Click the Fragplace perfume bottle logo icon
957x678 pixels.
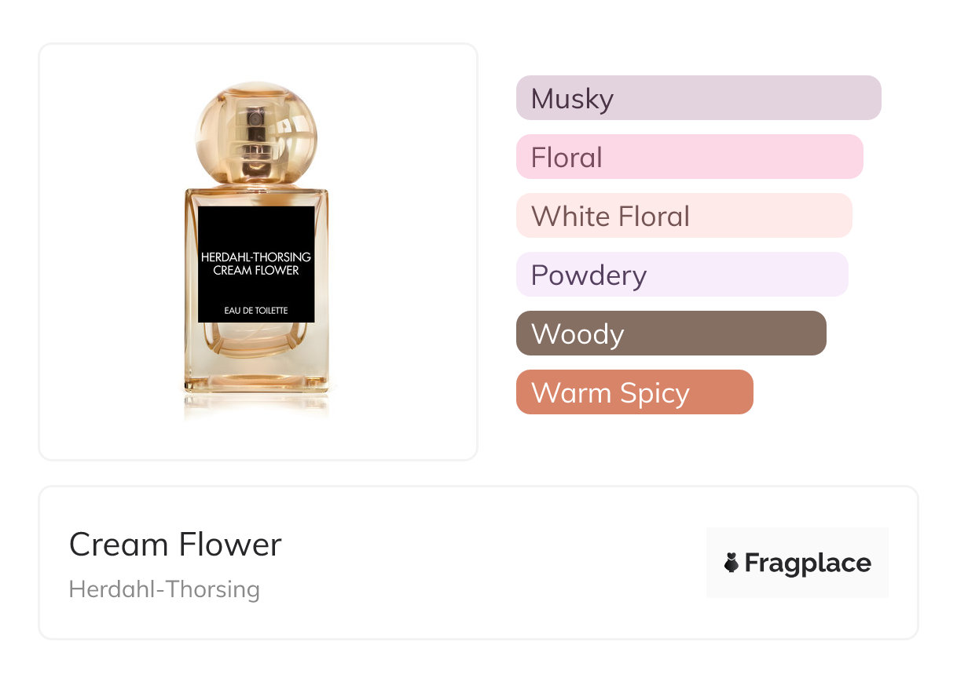click(x=731, y=563)
